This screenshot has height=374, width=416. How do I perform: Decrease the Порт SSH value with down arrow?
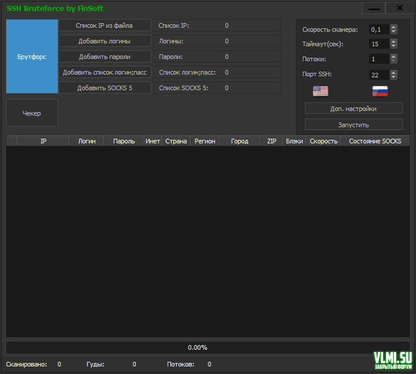pyautogui.click(x=393, y=77)
